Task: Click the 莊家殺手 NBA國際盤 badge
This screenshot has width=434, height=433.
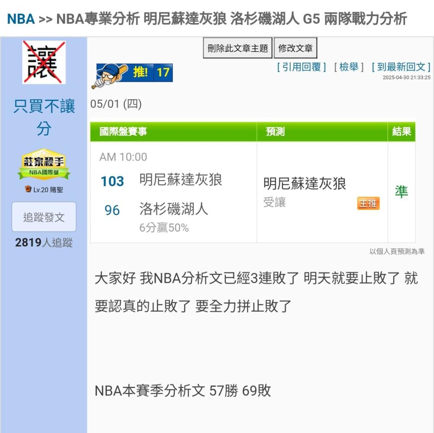Action: (x=44, y=164)
